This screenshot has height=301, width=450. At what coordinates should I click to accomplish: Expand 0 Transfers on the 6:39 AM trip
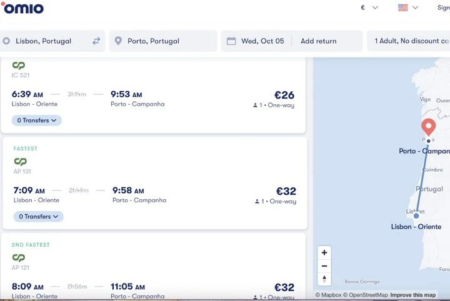coord(37,121)
